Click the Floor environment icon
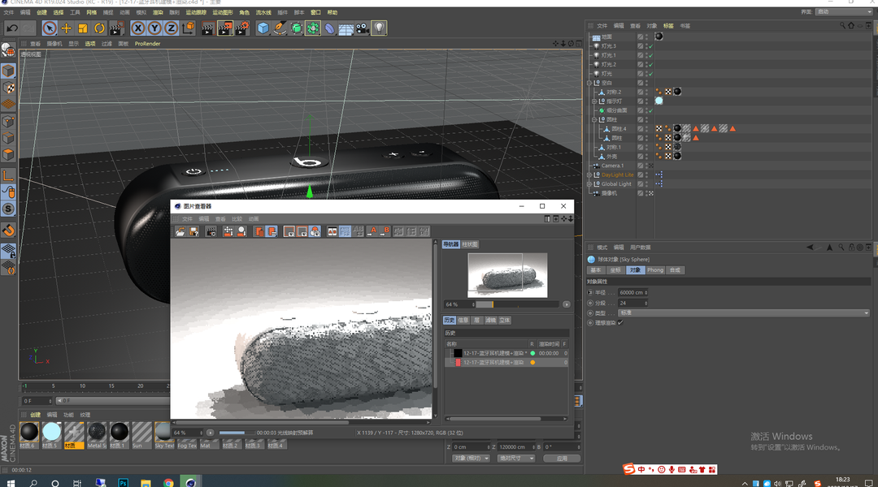Screen dimensions: 878x487 (346, 28)
